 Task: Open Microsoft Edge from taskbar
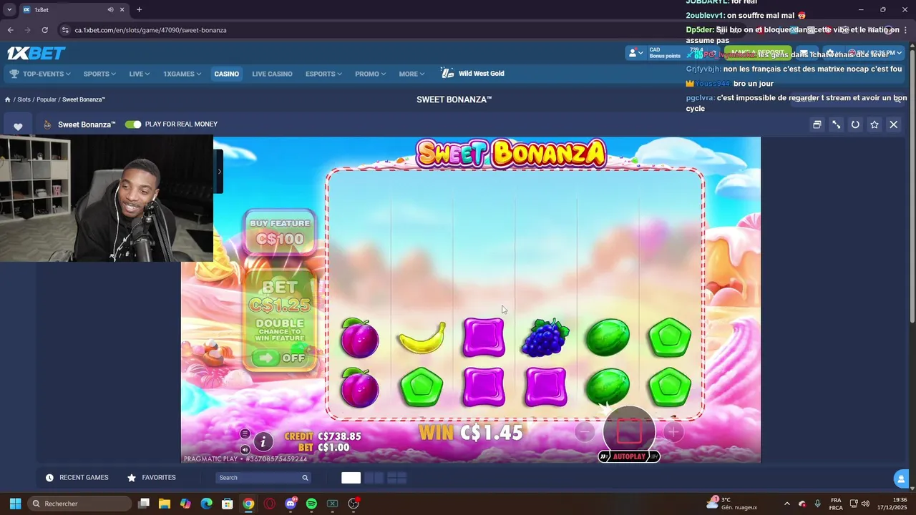(x=207, y=504)
